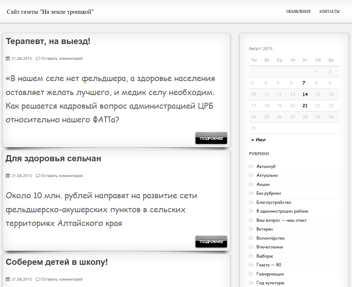352x287 pixels.
Task: Click folder icon beside Ваш вопрос — наш ответ
Action: click(251, 220)
